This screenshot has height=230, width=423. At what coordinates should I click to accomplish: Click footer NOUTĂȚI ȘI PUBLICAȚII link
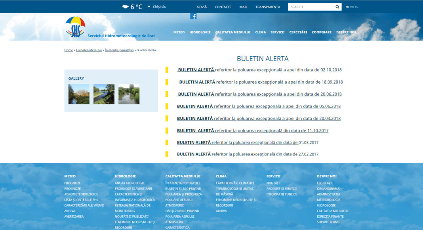coord(131,217)
